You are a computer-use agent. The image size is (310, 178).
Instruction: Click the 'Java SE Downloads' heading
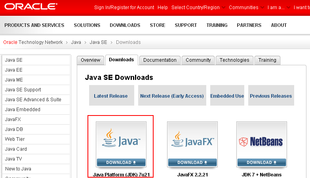(x=119, y=78)
